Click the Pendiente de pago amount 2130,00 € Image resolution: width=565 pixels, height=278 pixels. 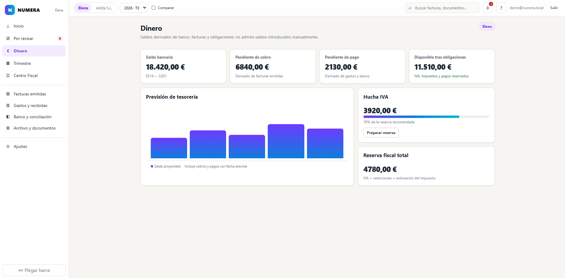pos(341,67)
